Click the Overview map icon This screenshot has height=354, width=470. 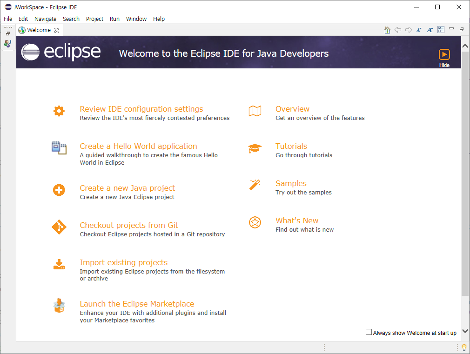click(255, 111)
